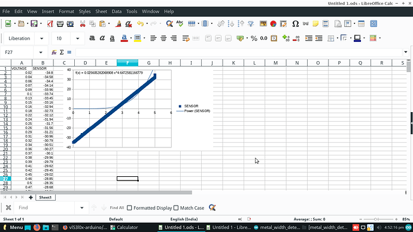Viewport: 413px width, 232px height.
Task: Open background color dropdown arrow
Action: coord(144,38)
